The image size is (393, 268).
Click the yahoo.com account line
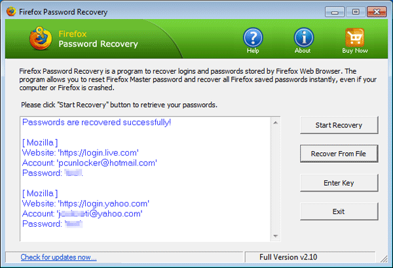pos(83,214)
